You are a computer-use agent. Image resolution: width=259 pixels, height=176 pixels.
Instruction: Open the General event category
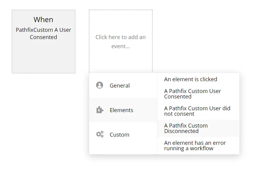pos(123,85)
